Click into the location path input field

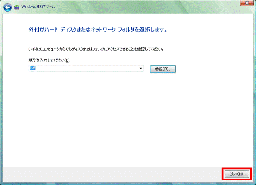coord(86,68)
